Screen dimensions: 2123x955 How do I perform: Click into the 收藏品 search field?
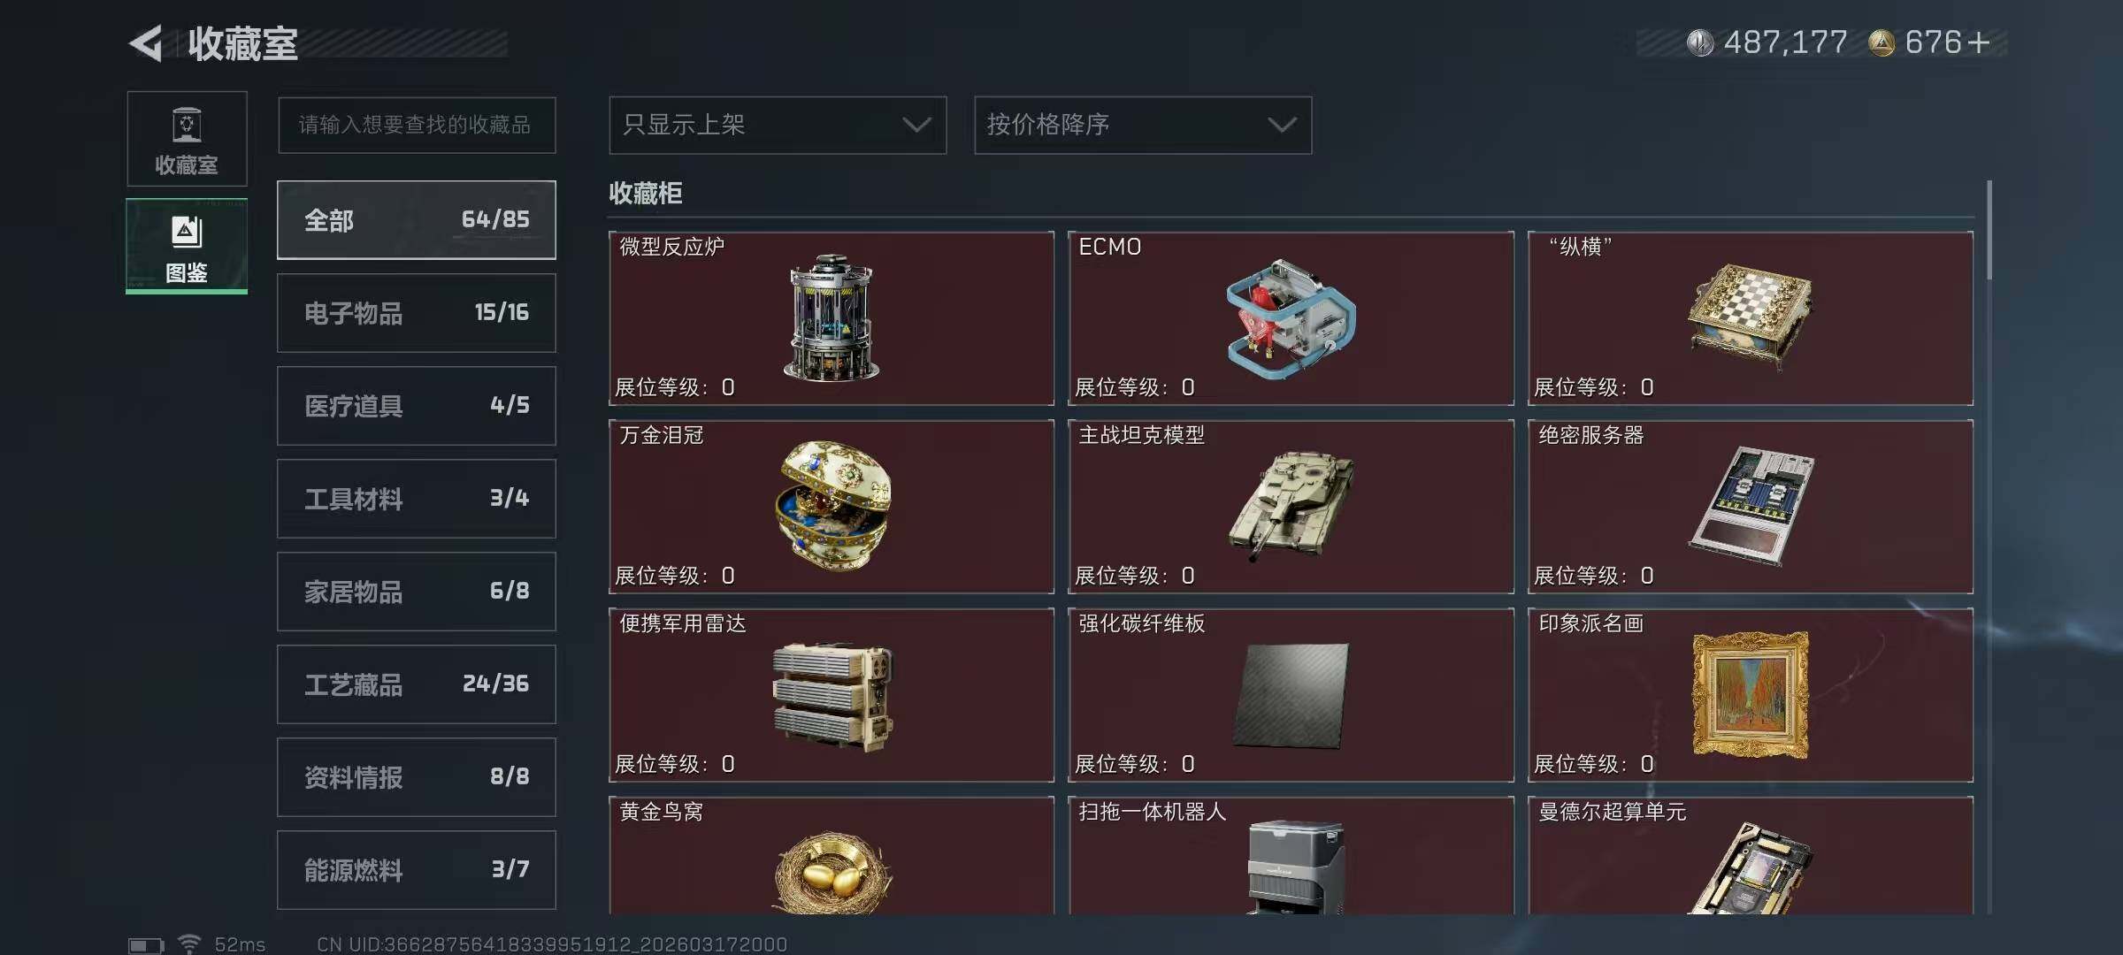(417, 125)
